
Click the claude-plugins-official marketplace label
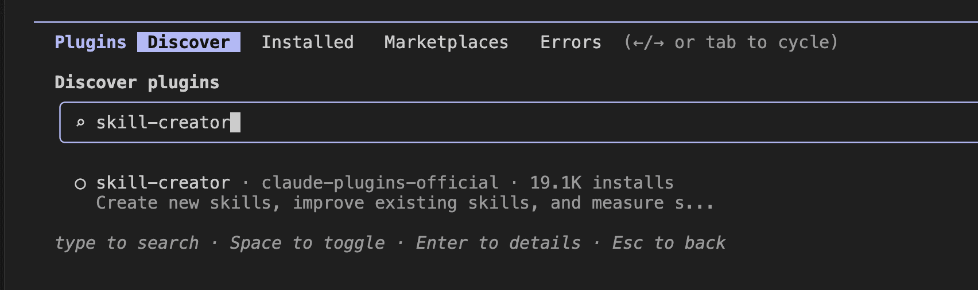[x=380, y=183]
